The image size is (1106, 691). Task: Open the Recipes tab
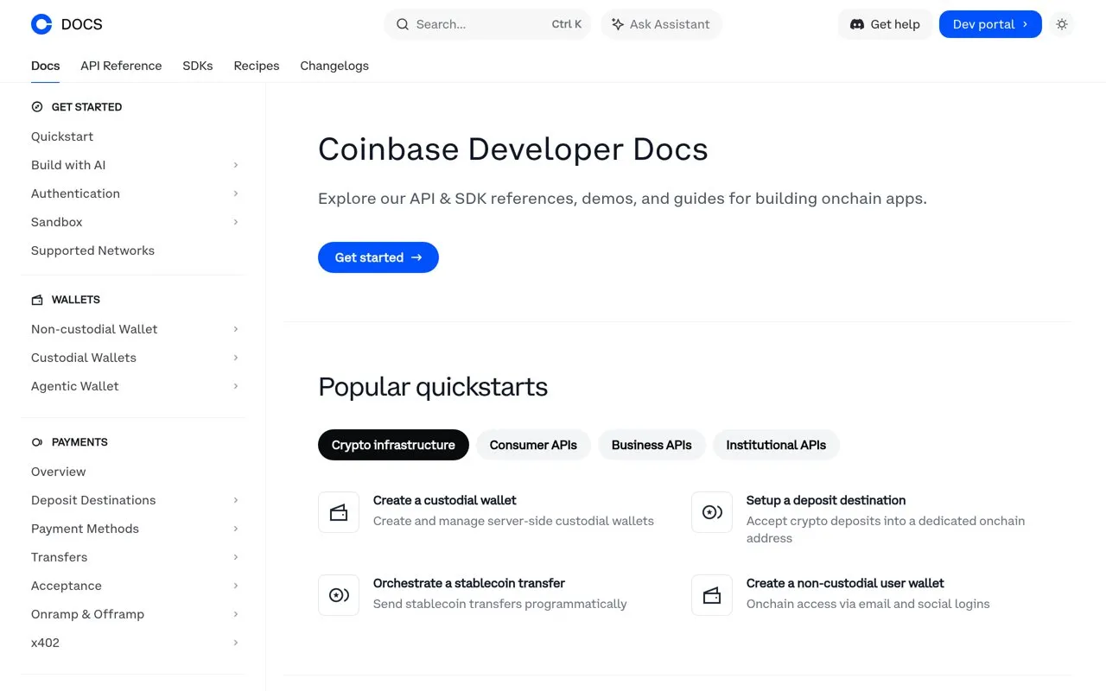257,66
